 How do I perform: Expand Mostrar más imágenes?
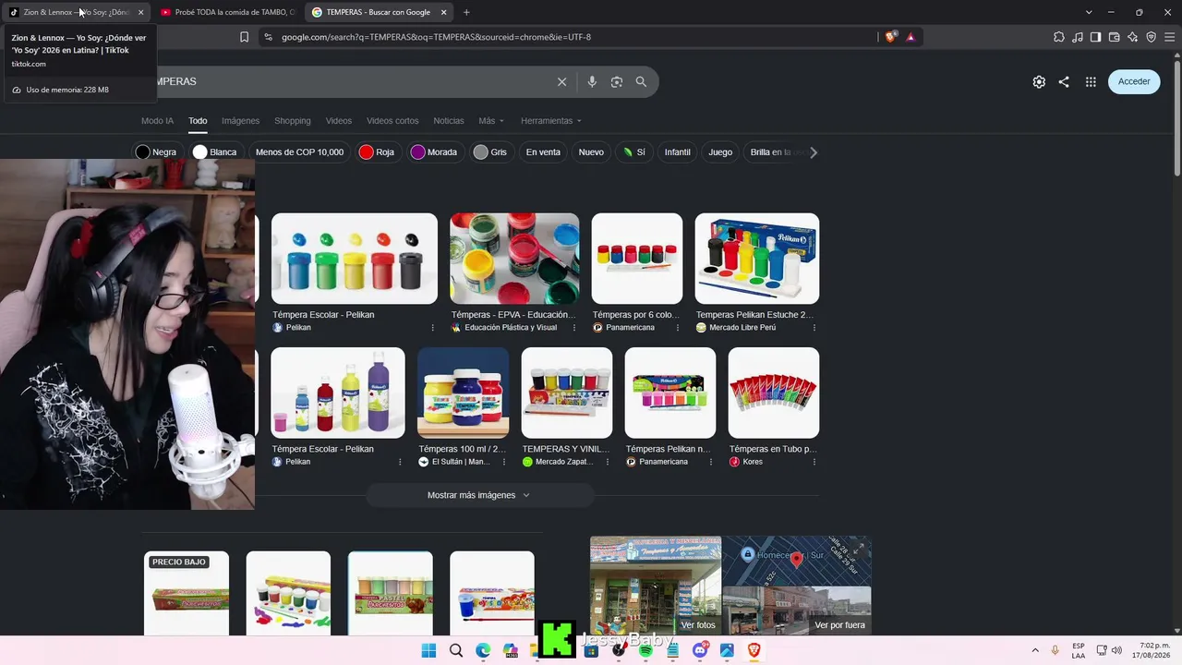(479, 495)
